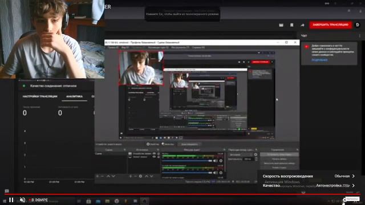The height and width of the screenshot is (205, 365).
Task: Open Scene Collection menu in OBS
Action: click(159, 47)
